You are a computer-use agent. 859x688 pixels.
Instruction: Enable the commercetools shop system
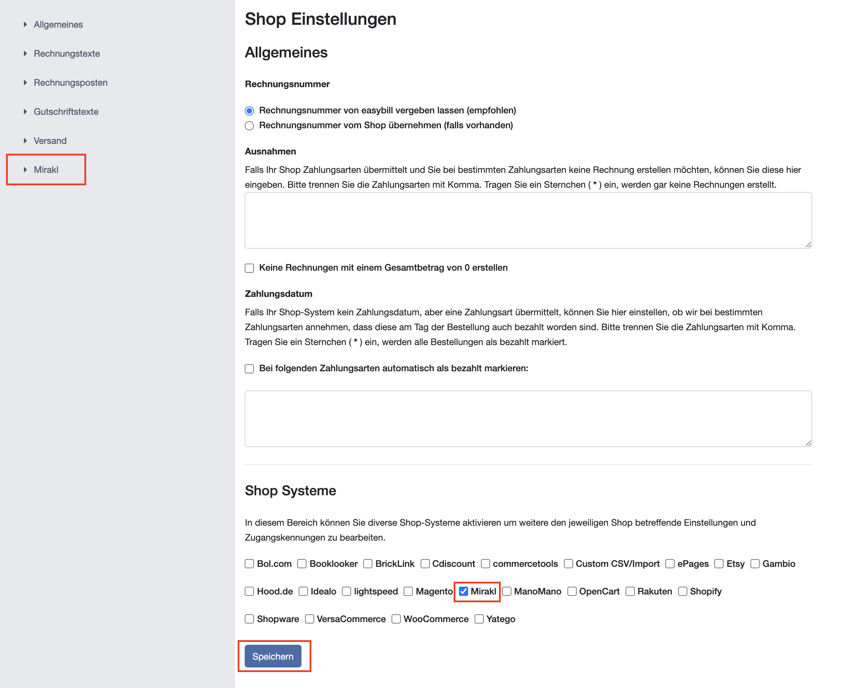(485, 564)
